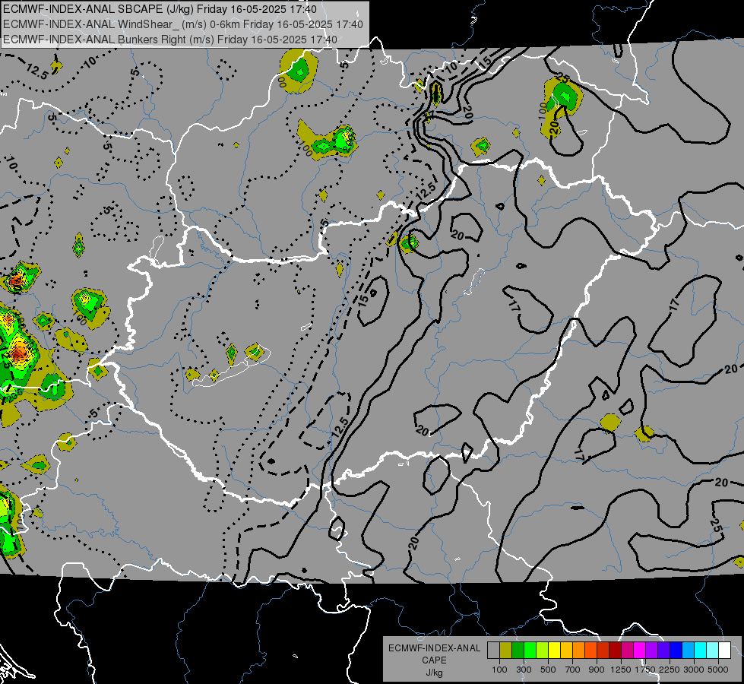Click the J/kg unit label in legend
Screen dimensions: 744x684
(x=434, y=673)
